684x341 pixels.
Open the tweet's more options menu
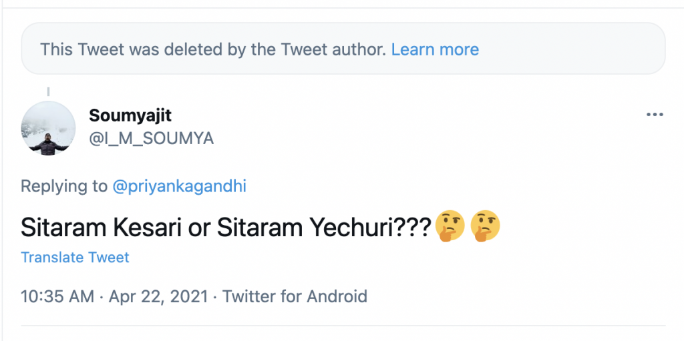655,115
